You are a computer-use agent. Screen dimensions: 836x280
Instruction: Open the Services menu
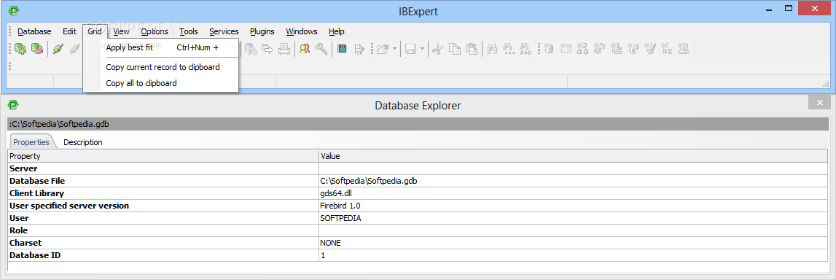click(224, 31)
